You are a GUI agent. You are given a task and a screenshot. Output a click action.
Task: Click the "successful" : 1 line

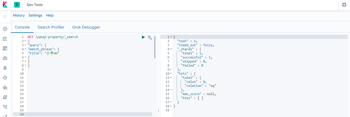[x=197, y=57]
